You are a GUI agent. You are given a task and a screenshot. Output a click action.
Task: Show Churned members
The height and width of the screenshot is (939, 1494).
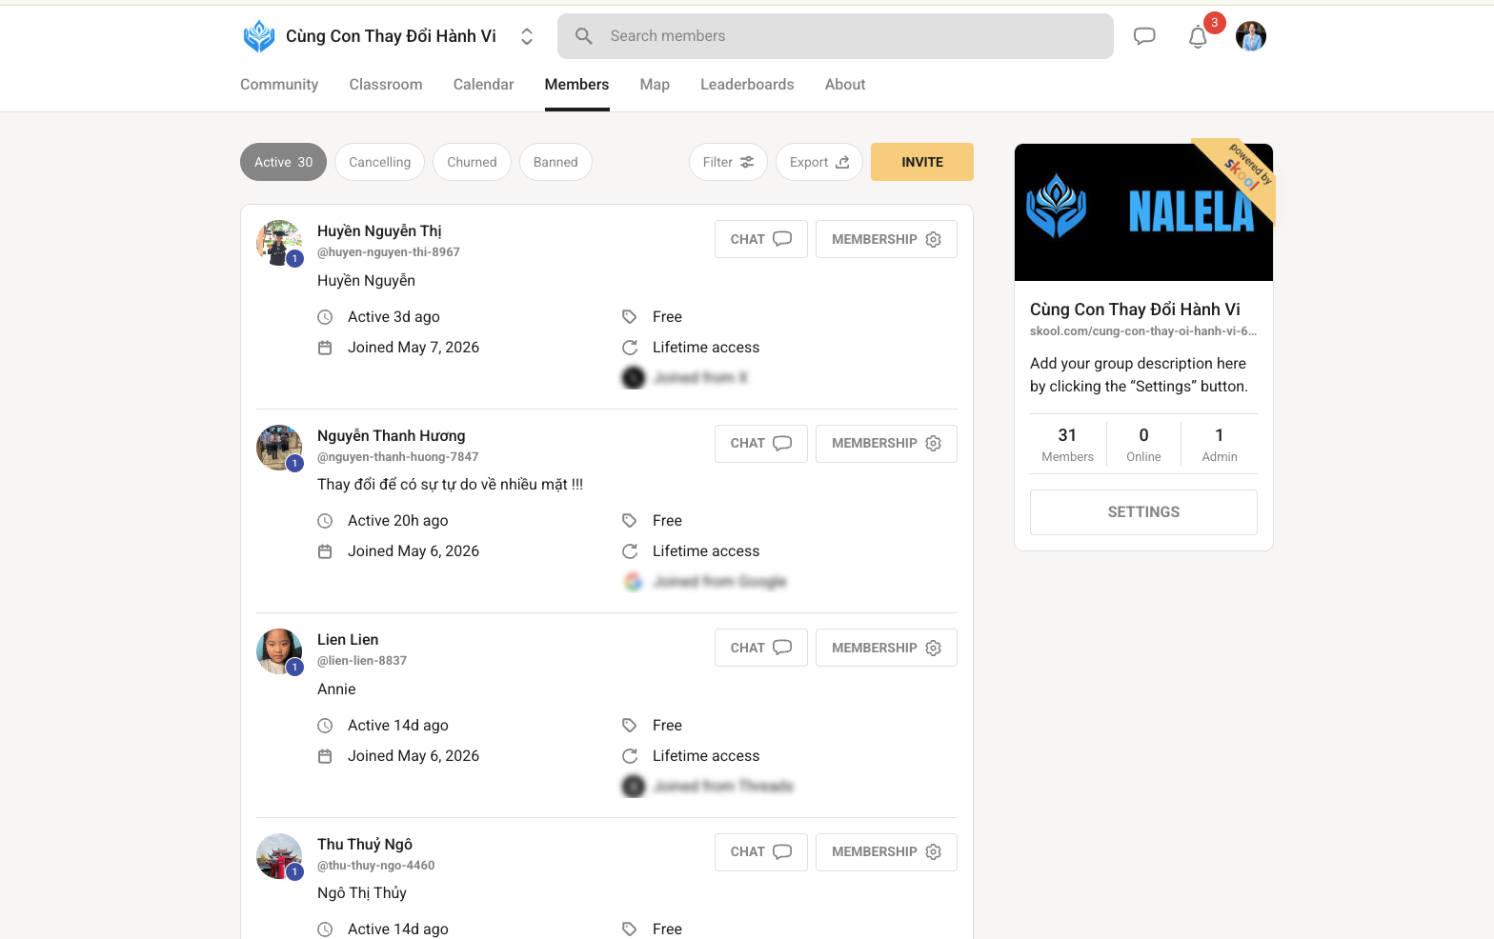pos(472,162)
